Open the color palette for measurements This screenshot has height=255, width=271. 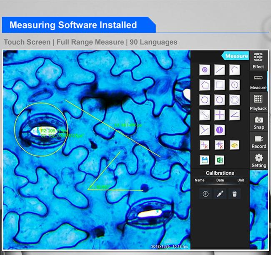tap(234, 145)
